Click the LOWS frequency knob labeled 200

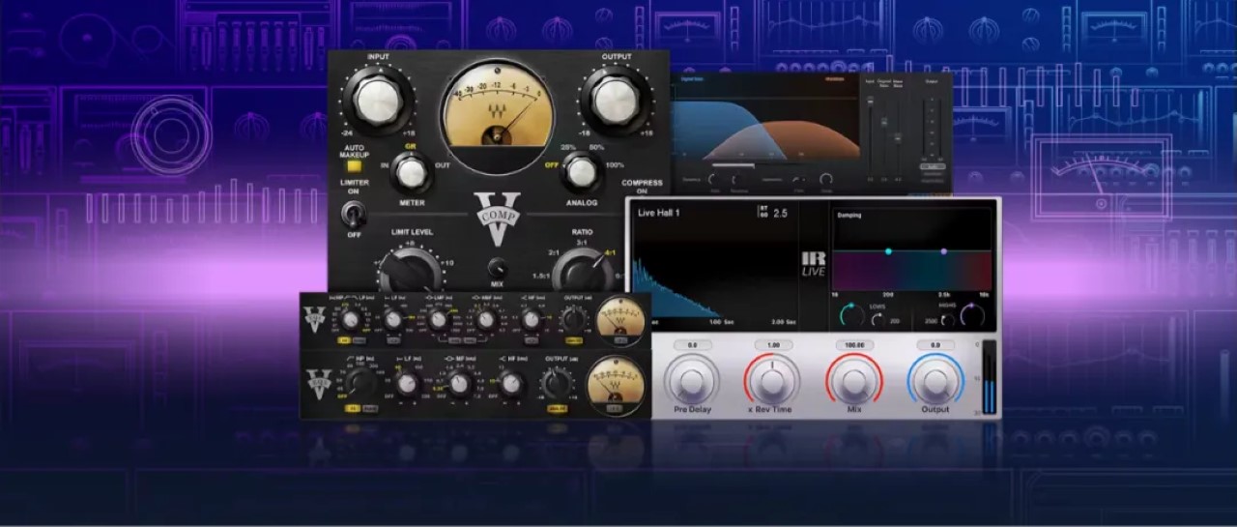(877, 320)
